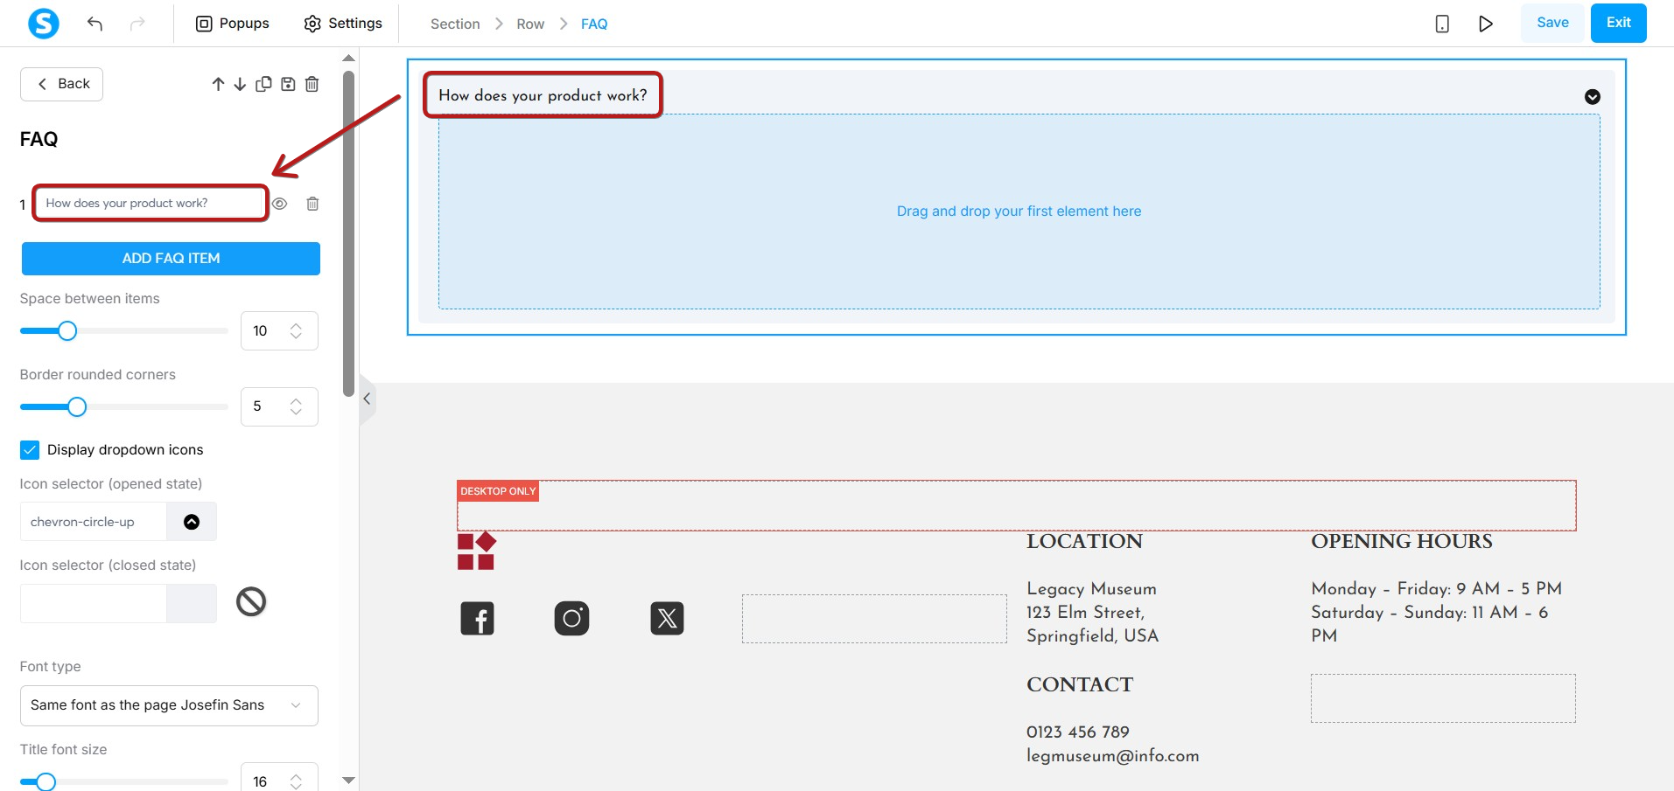Decrease Border rounded corners value
1674x791 pixels.
(296, 413)
